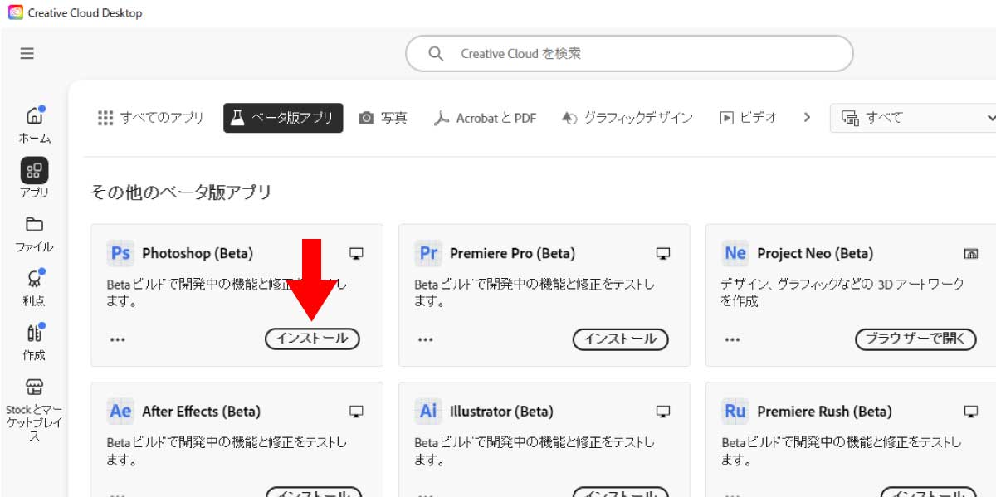The width and height of the screenshot is (996, 497).
Task: Click the その他のベータ版アプリ heading
Action: pyautogui.click(x=181, y=192)
